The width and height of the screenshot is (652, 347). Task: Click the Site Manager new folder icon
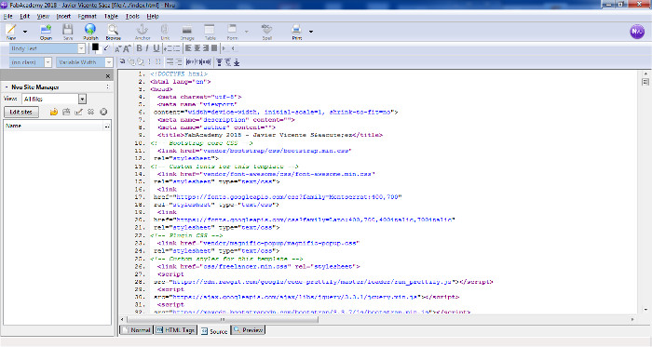click(66, 112)
